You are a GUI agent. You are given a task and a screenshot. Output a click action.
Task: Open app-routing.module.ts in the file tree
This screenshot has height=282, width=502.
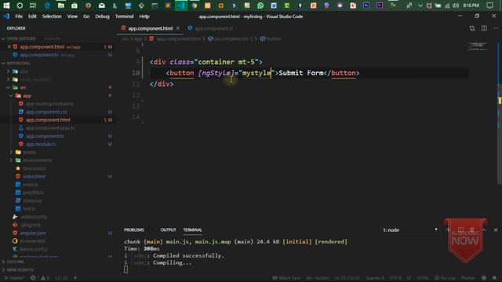[49, 103]
